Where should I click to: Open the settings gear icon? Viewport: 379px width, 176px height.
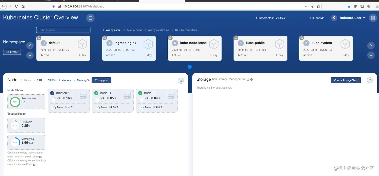tap(373, 18)
